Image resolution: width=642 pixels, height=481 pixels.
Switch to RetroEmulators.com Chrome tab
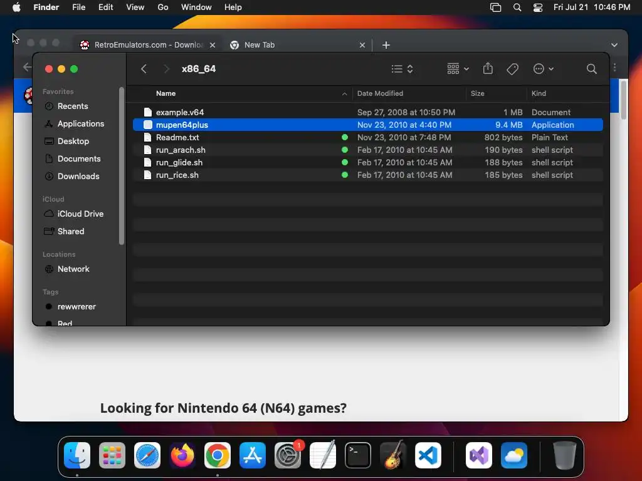148,45
